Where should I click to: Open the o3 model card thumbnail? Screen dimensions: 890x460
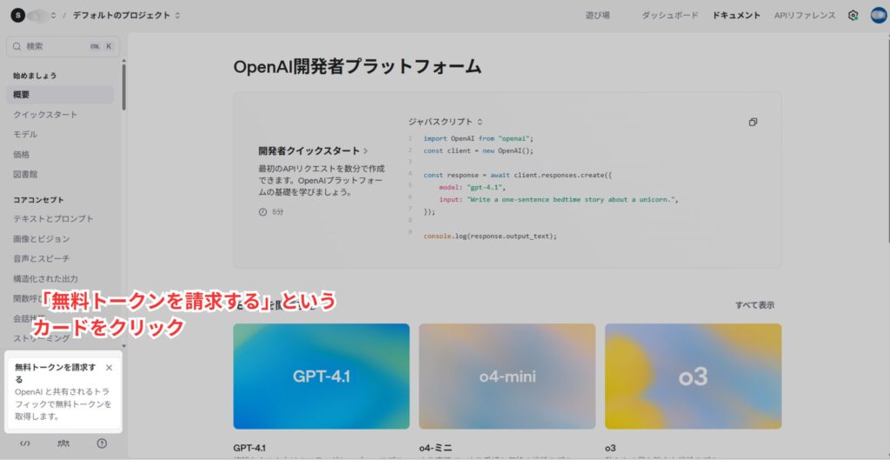click(693, 376)
